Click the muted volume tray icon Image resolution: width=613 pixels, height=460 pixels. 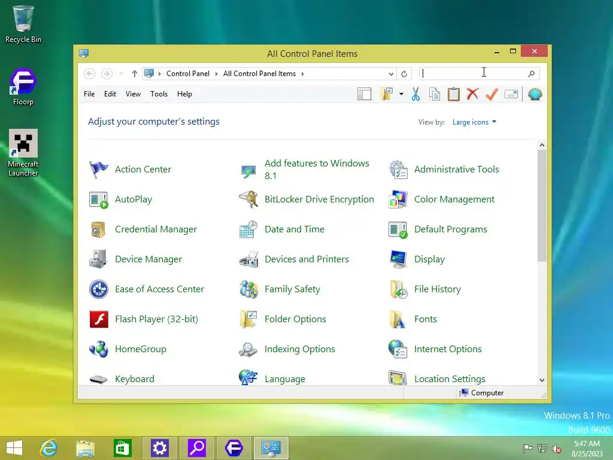[556, 449]
